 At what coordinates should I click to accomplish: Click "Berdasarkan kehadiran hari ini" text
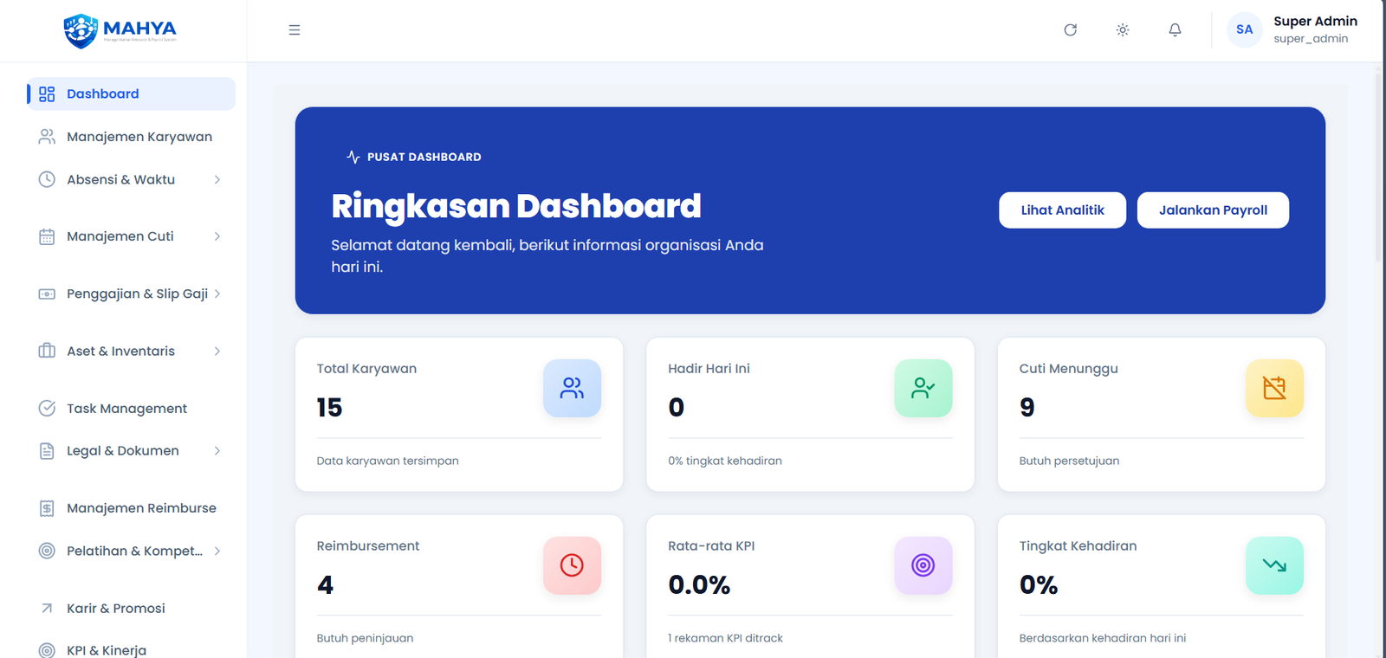pos(1103,638)
